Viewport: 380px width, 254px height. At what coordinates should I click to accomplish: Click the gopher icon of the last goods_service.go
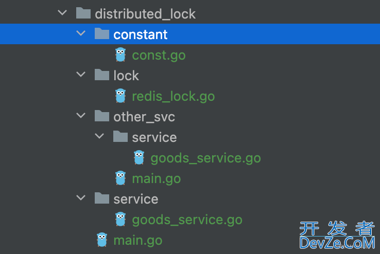[x=120, y=219]
